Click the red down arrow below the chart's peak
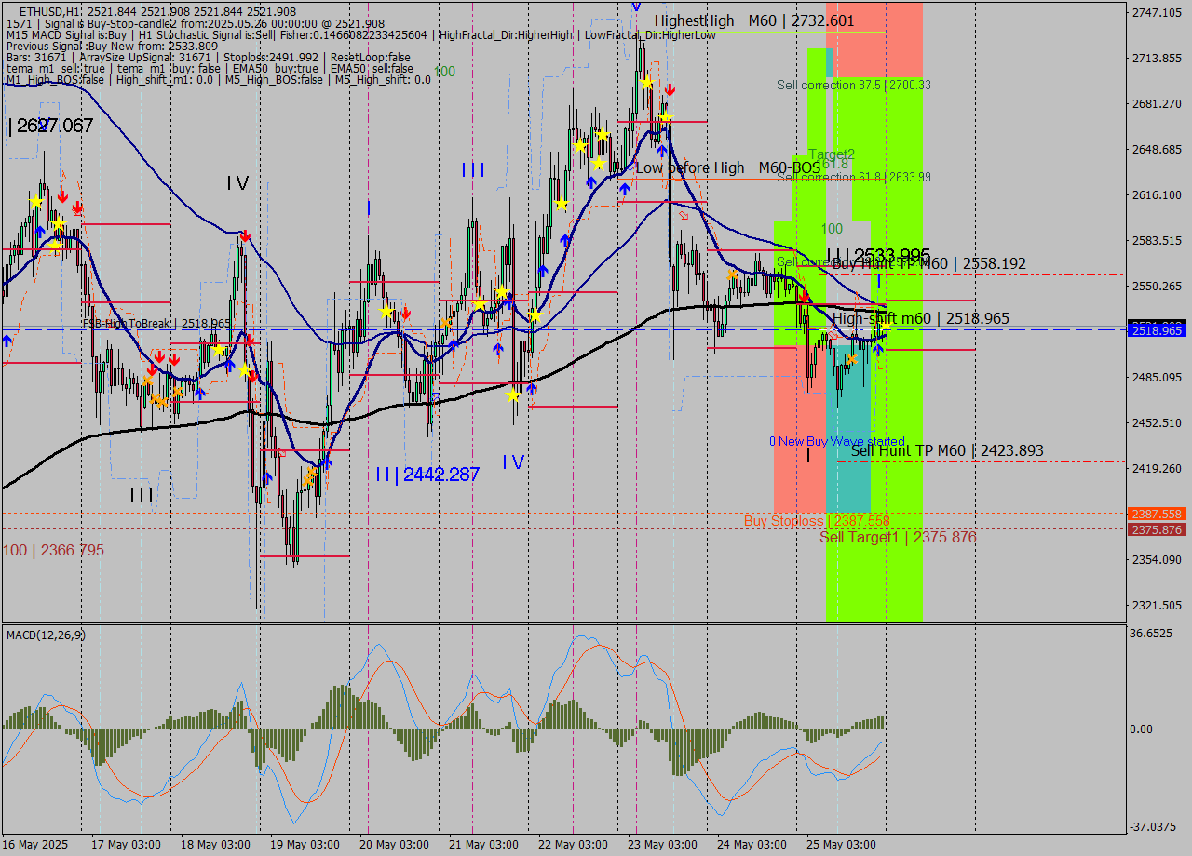Screen dimensions: 1192x856 pos(670,90)
